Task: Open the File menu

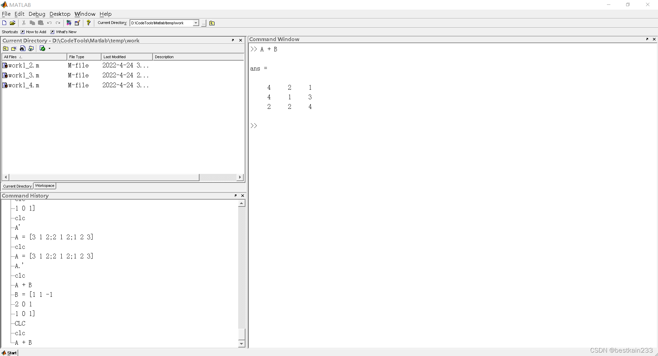Action: [6, 14]
